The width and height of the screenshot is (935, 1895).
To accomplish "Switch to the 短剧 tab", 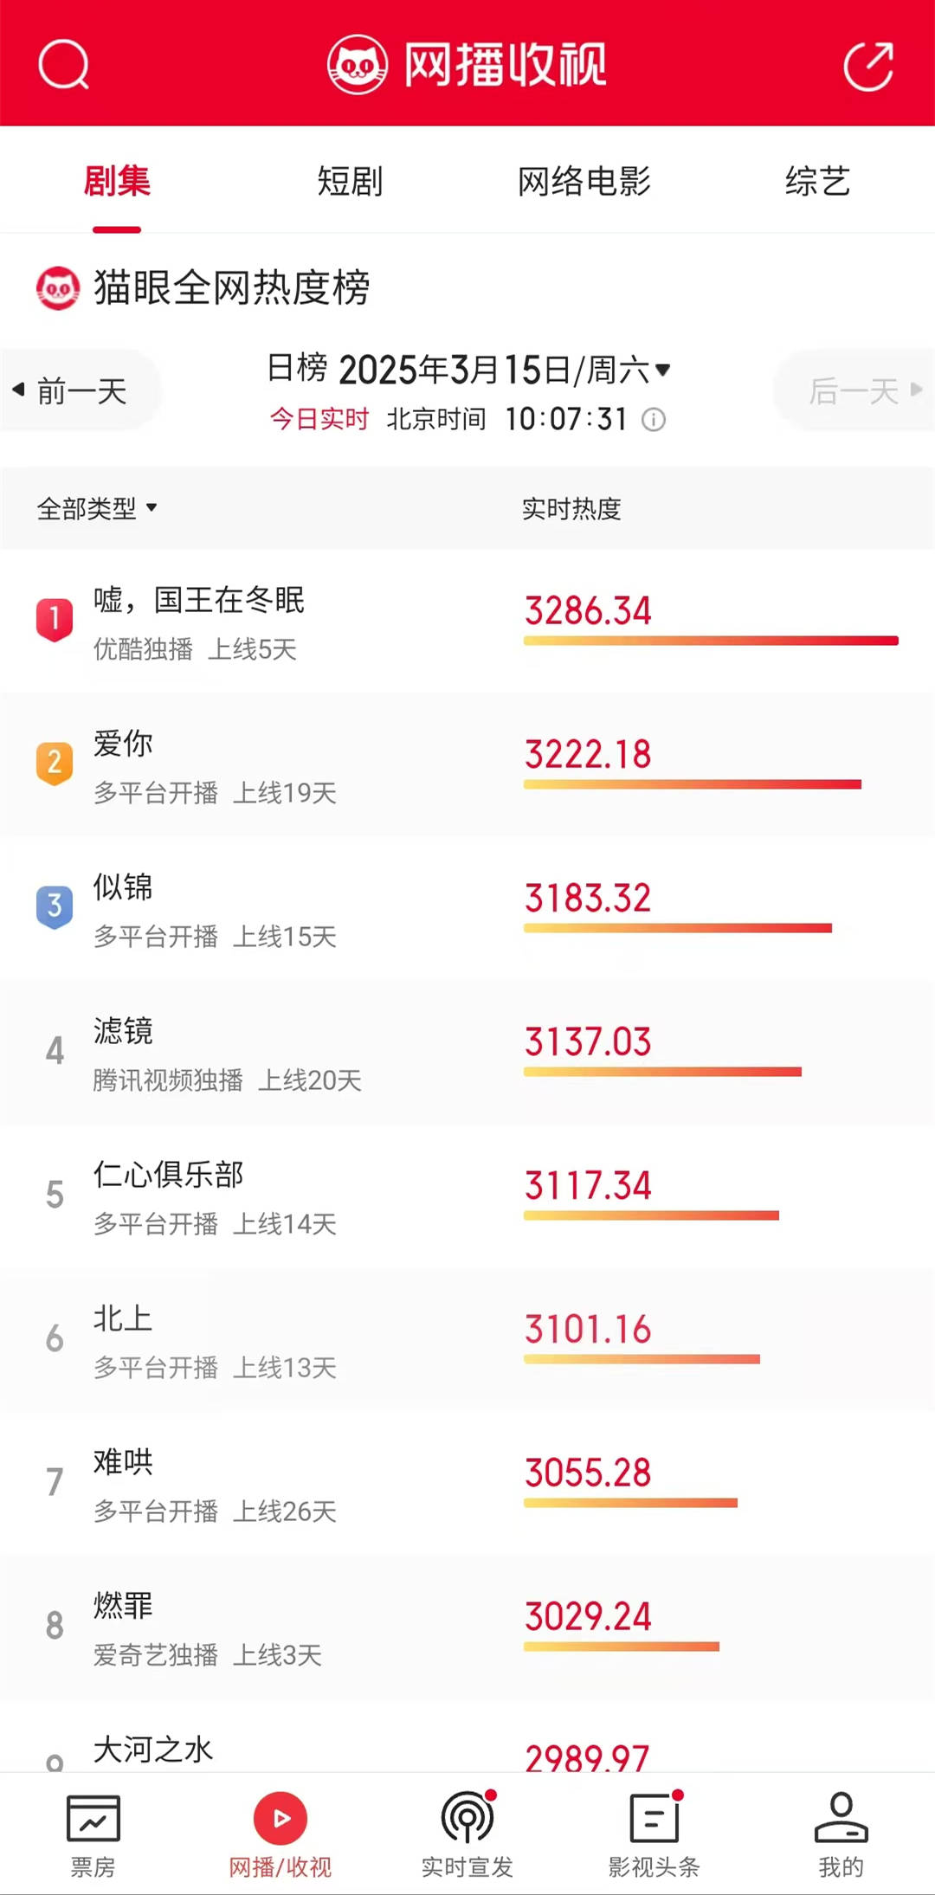I will point(350,182).
